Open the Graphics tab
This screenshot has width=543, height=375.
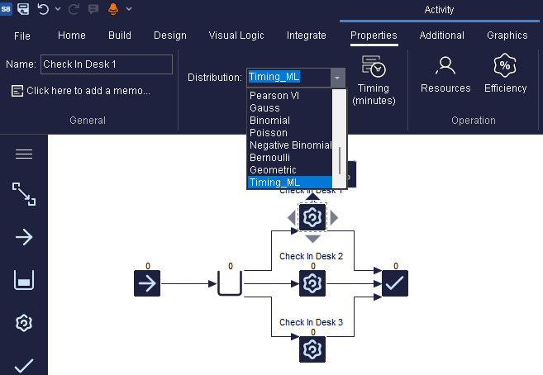(x=507, y=36)
